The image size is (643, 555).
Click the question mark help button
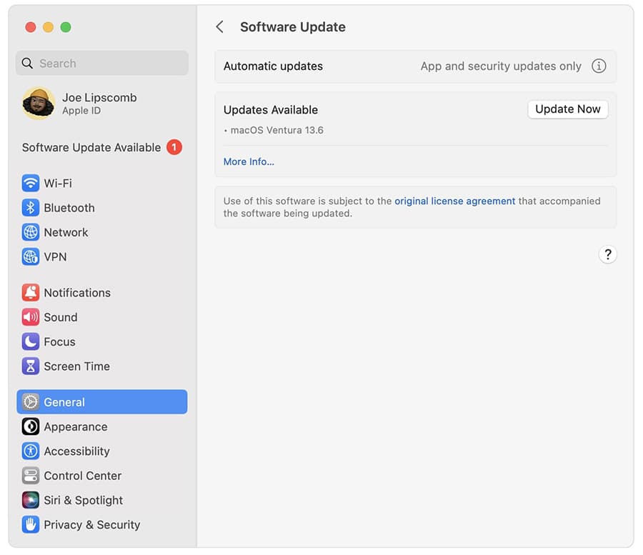608,254
